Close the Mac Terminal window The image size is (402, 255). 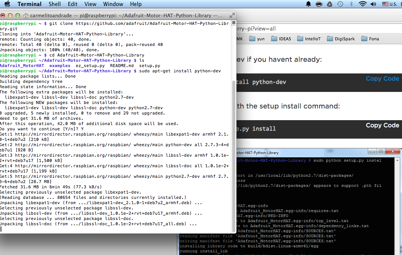(x=3, y=15)
